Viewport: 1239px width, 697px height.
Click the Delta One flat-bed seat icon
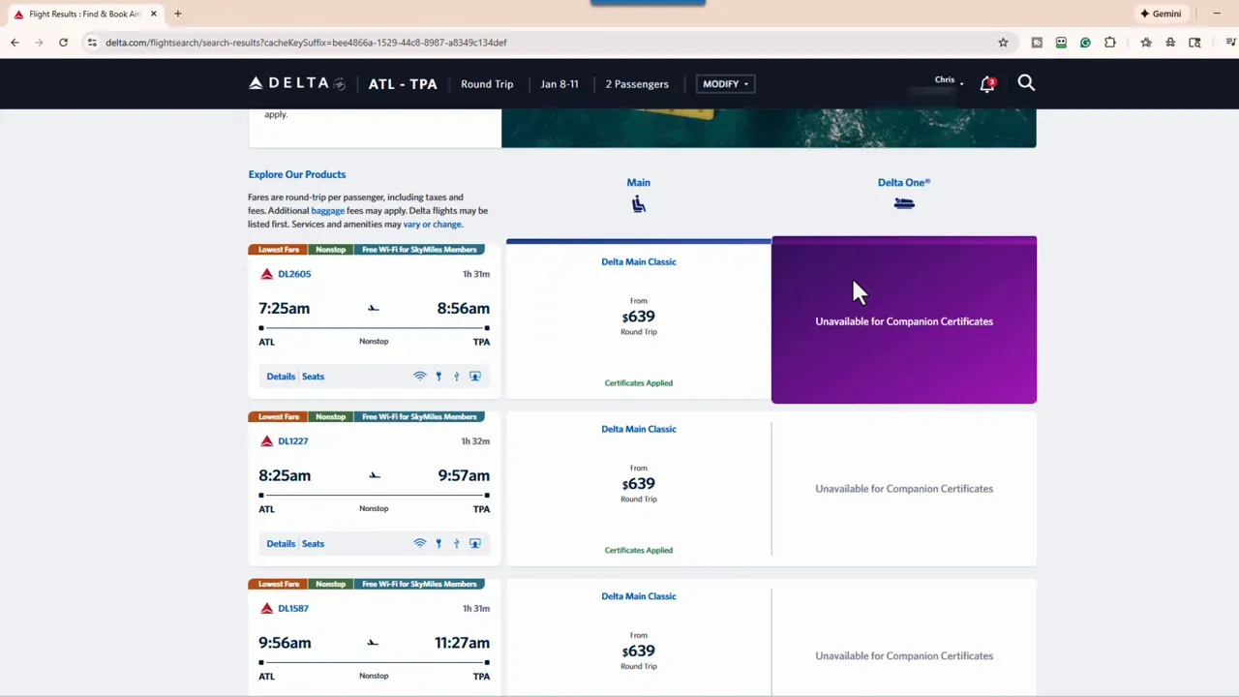903,203
